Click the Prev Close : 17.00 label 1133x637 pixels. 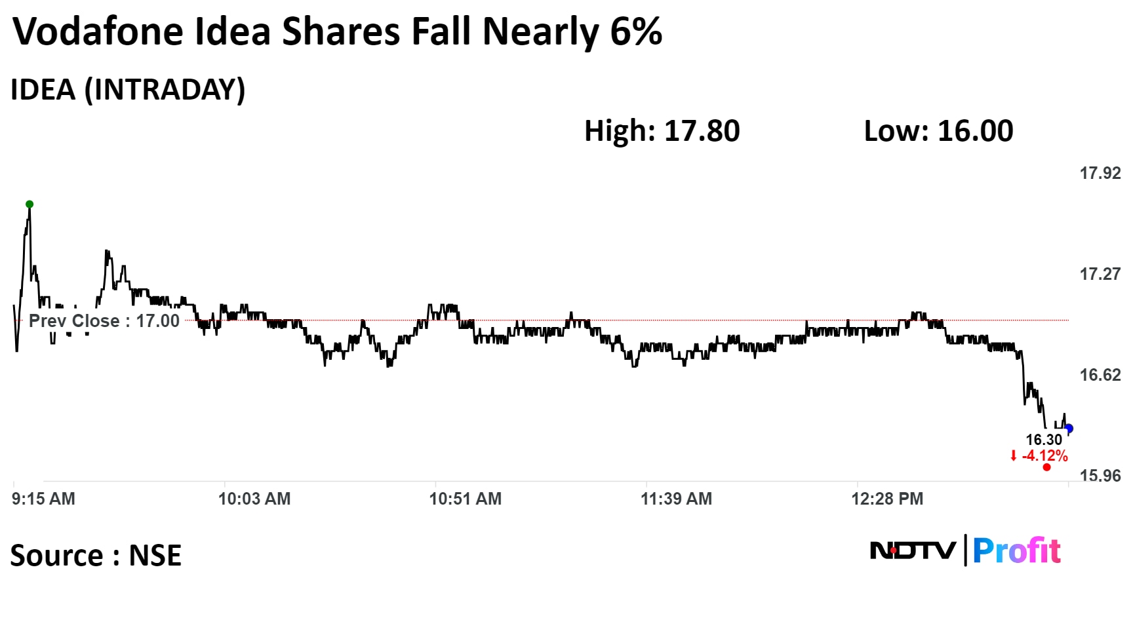coord(104,321)
